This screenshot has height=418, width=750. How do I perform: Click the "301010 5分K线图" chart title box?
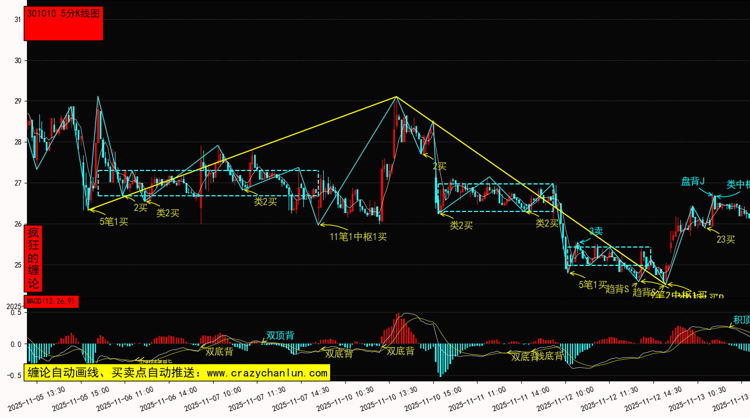(63, 24)
